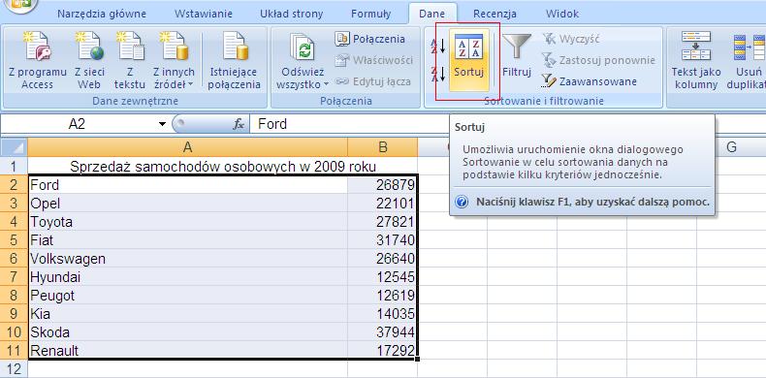Open the Name Box dropdown arrow
This screenshot has width=766, height=378.
tap(162, 124)
